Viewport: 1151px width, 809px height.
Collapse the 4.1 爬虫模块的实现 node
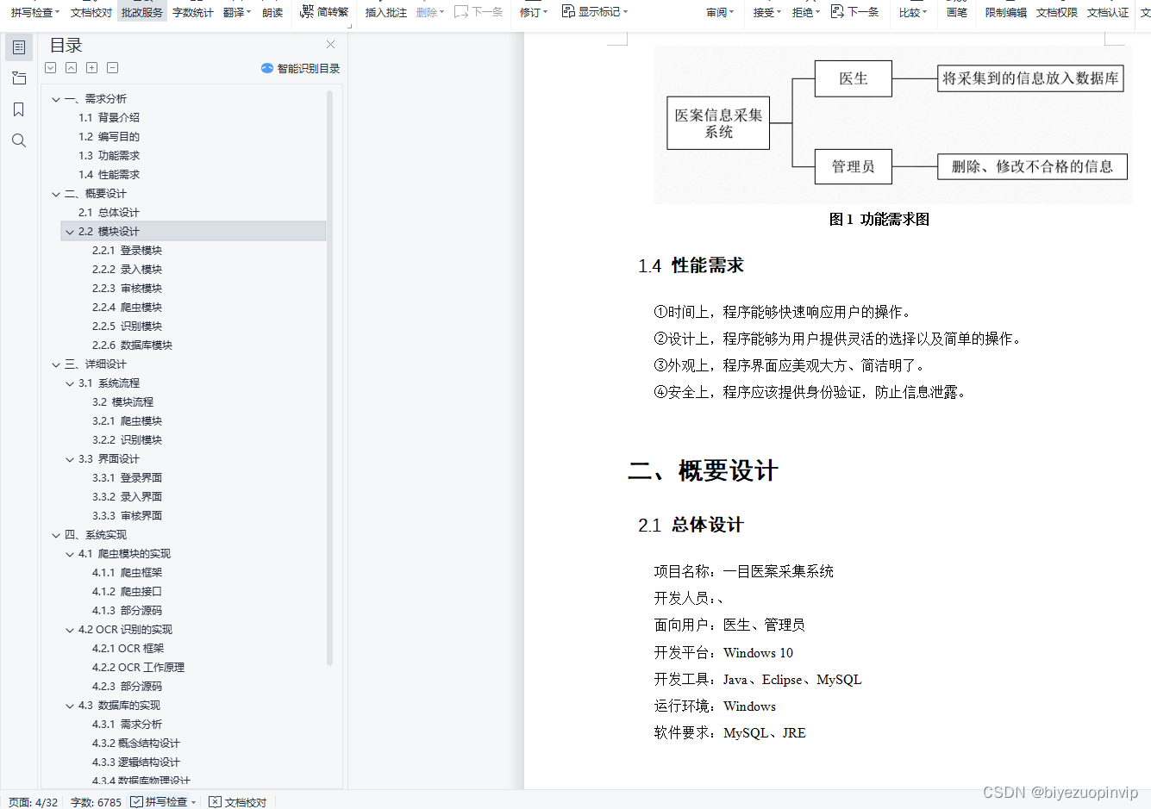(x=70, y=554)
